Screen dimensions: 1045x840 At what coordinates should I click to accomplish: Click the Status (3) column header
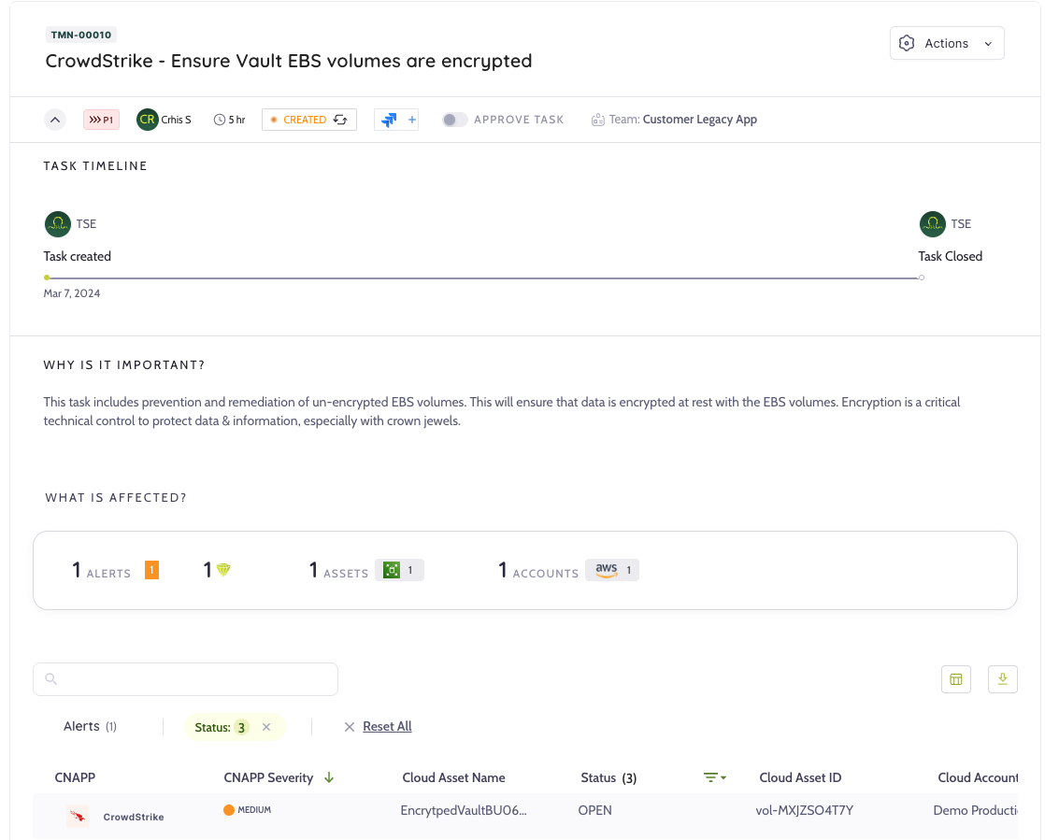point(608,777)
